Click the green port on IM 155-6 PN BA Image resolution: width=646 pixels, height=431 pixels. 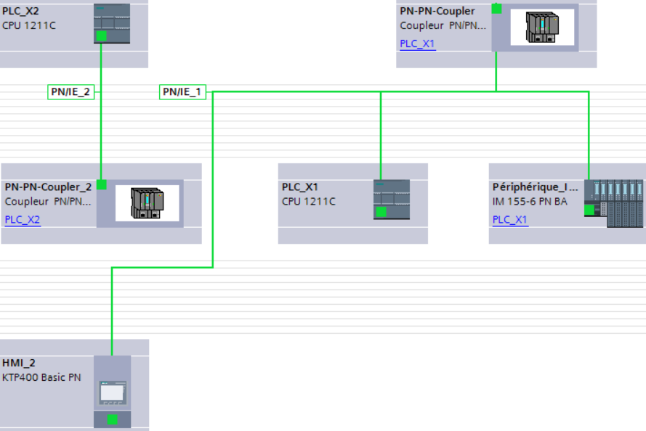589,210
